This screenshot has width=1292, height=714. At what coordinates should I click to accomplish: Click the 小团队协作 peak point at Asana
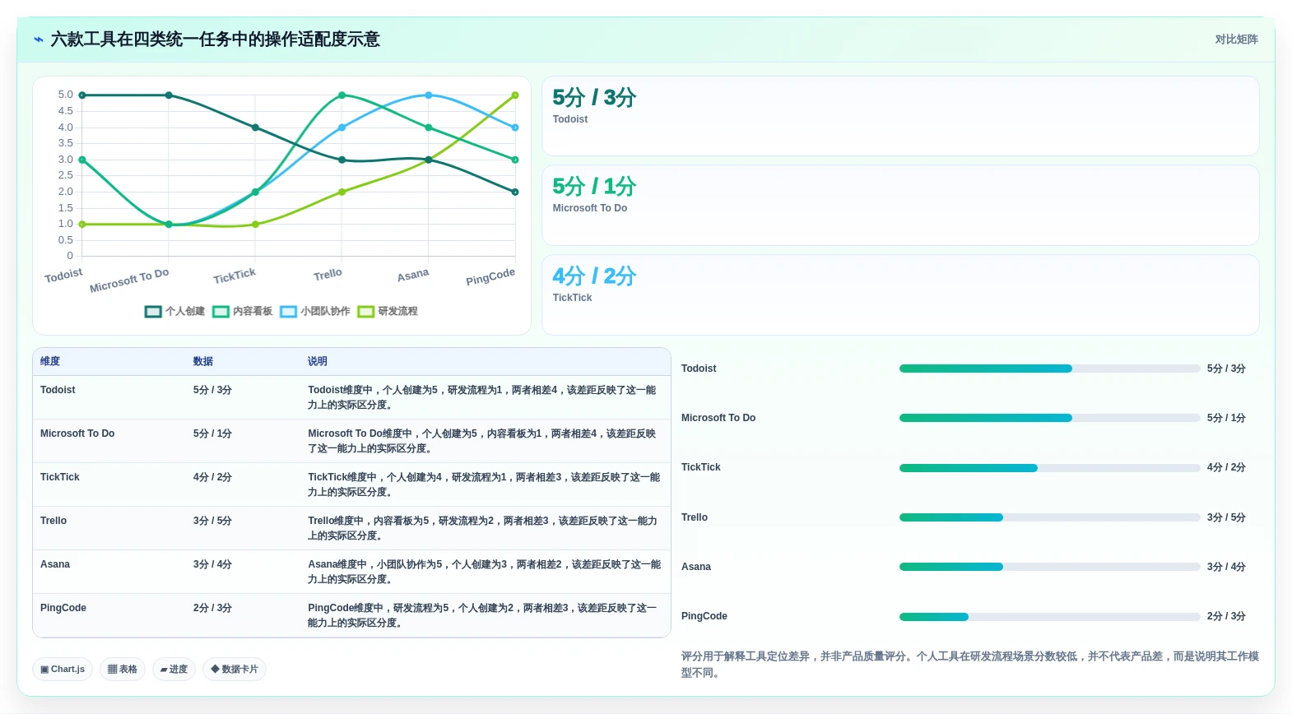(429, 95)
